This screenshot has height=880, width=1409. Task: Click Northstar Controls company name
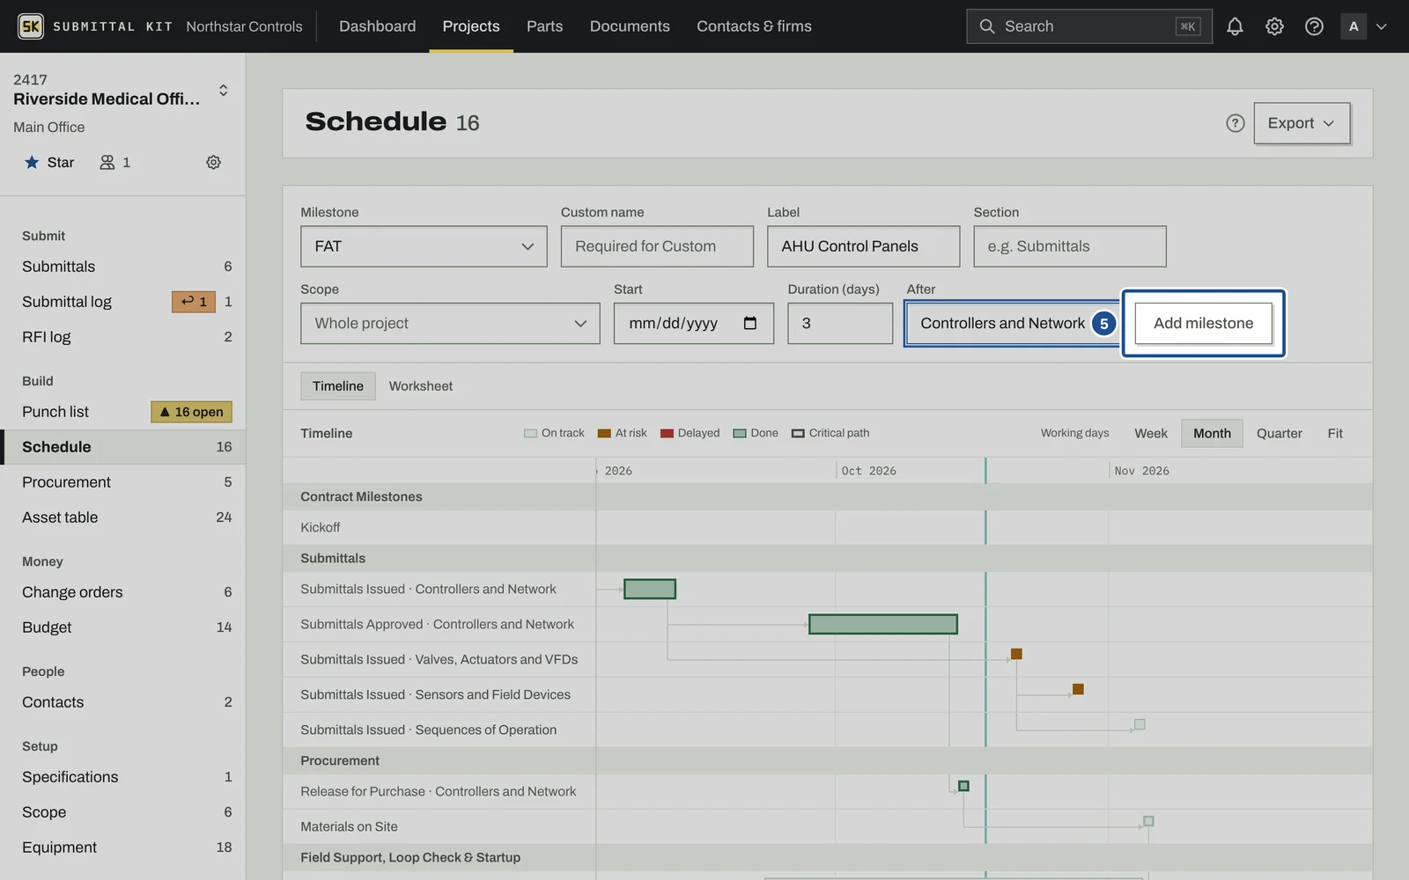pos(244,26)
